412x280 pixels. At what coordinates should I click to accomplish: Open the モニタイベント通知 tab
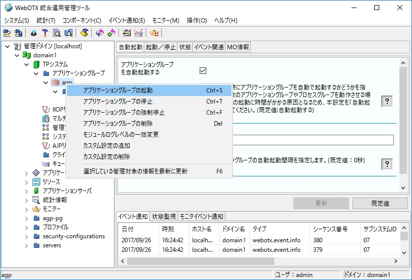pyautogui.click(x=202, y=216)
